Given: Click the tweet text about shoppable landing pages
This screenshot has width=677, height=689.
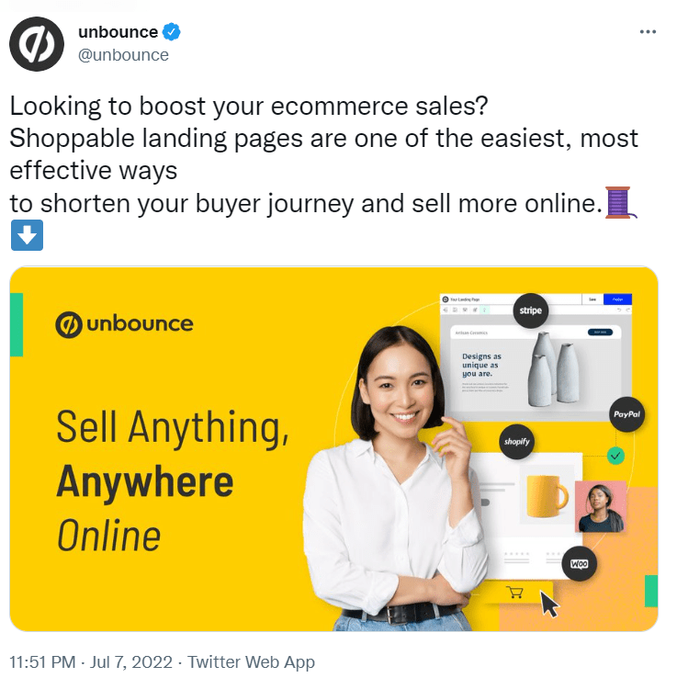Looking at the screenshot, I should click(323, 154).
